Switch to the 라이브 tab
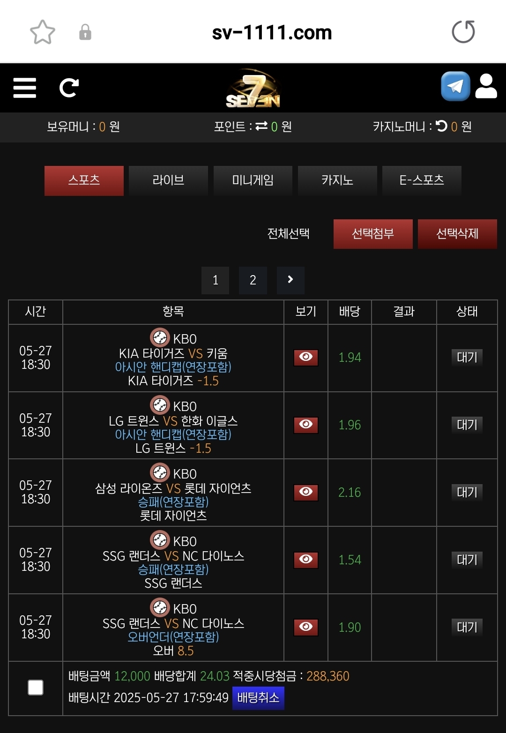This screenshot has height=733, width=506. pyautogui.click(x=168, y=180)
